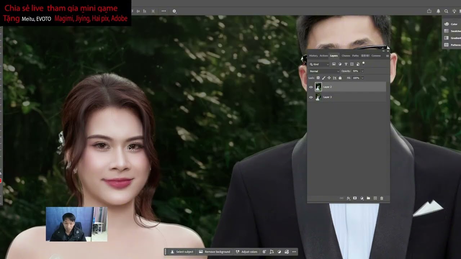Toggle lock position in Layers panel
The width and height of the screenshot is (461, 259).
(x=329, y=78)
